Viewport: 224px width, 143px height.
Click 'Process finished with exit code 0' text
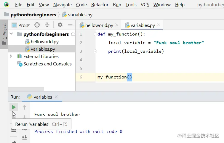pos(79,131)
